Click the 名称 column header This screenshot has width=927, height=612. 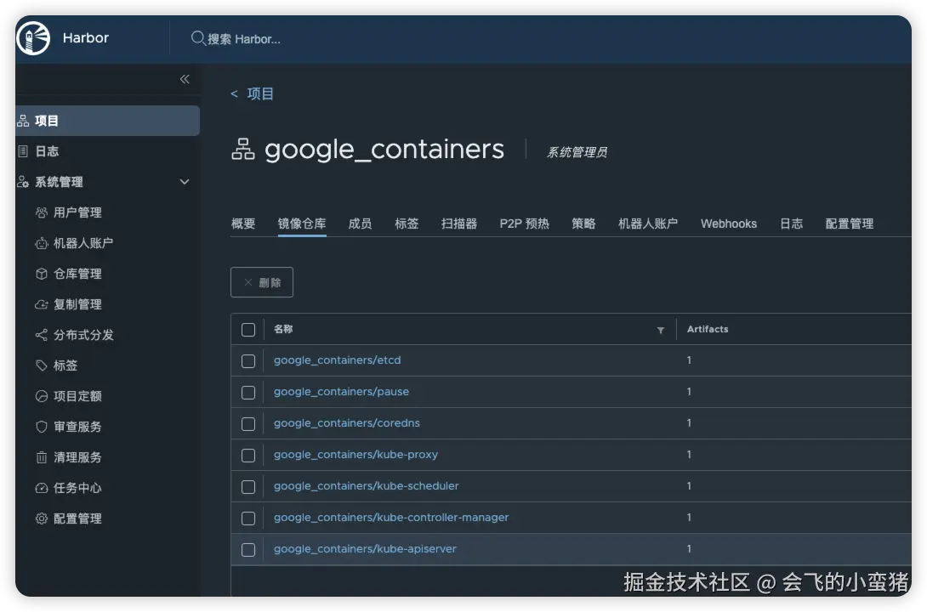pos(283,329)
